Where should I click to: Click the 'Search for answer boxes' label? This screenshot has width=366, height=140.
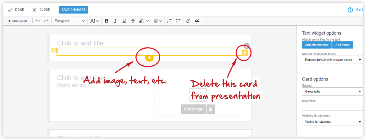tap(319, 54)
